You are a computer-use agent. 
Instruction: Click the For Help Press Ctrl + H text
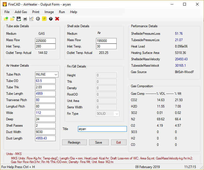tap(18, 167)
